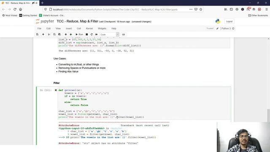Open Firefox hamburger menu
Screen dimensions: 270x152
coord(266,9)
